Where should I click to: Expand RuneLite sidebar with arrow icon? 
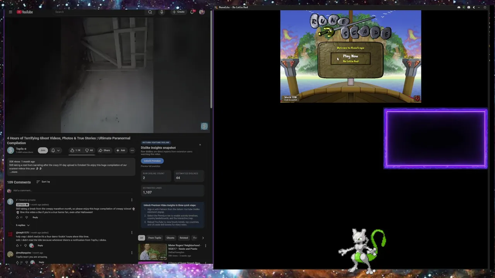point(474,7)
